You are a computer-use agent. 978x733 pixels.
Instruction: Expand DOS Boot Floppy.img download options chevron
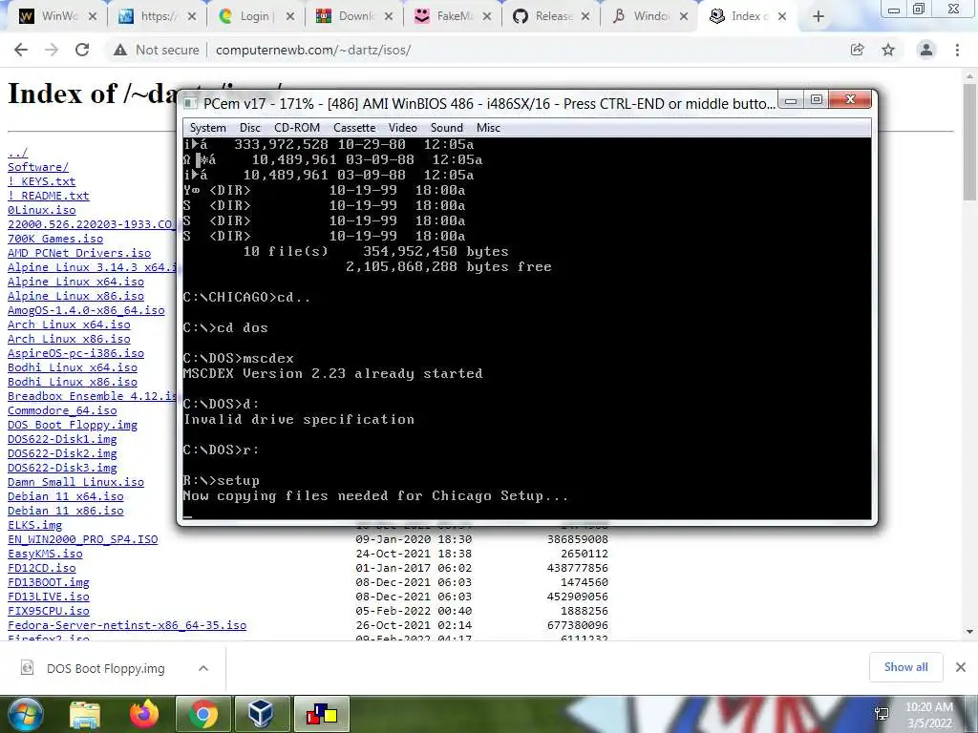[203, 668]
